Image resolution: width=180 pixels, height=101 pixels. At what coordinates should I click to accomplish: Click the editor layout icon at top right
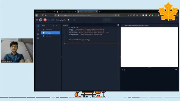pos(118,25)
